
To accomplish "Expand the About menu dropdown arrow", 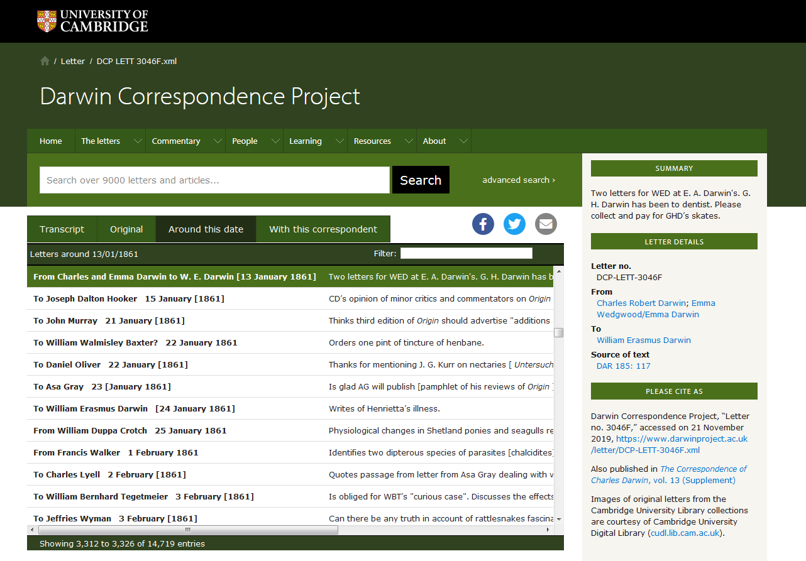I will click(463, 141).
